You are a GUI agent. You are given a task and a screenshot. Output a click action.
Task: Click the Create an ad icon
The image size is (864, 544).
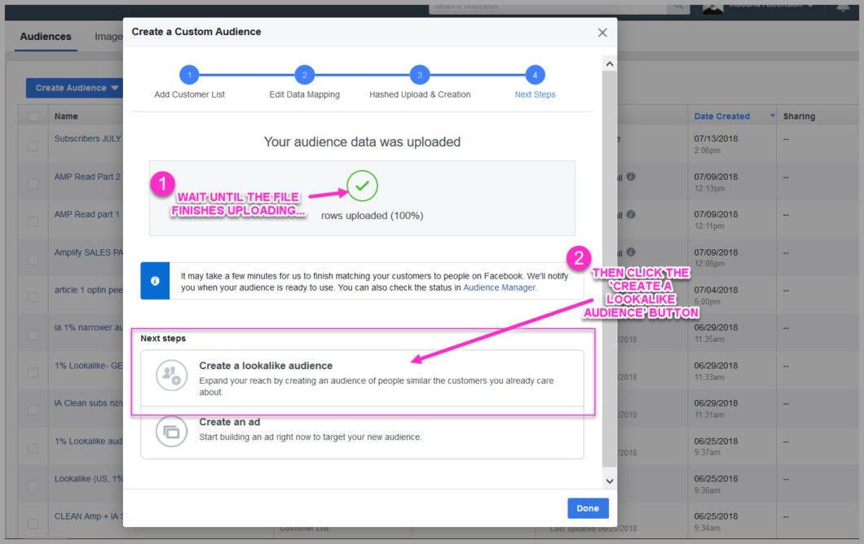click(171, 432)
